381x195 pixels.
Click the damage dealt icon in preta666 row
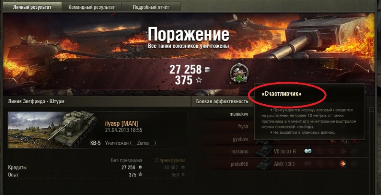tap(343, 164)
